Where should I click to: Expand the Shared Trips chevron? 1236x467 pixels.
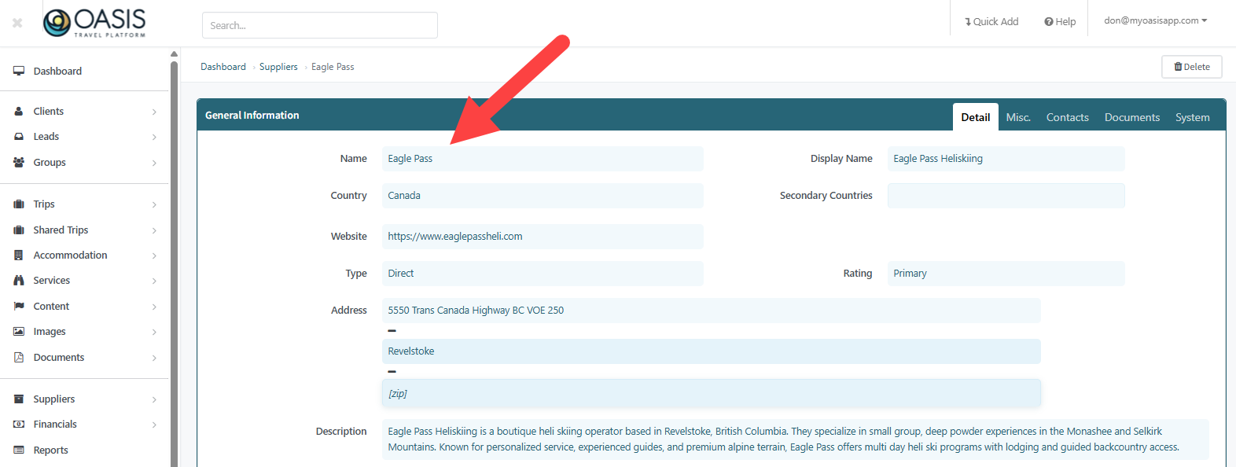[154, 230]
